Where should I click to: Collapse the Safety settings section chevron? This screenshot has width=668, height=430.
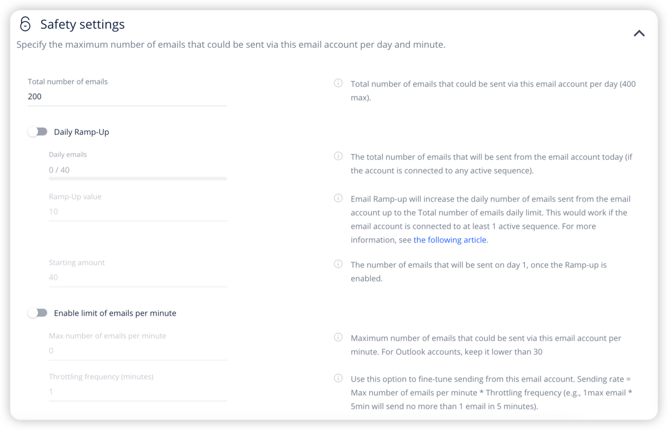click(639, 33)
